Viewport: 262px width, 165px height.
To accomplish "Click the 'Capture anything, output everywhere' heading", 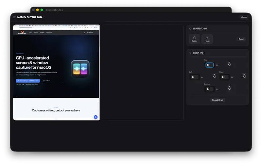I will 56,110.
